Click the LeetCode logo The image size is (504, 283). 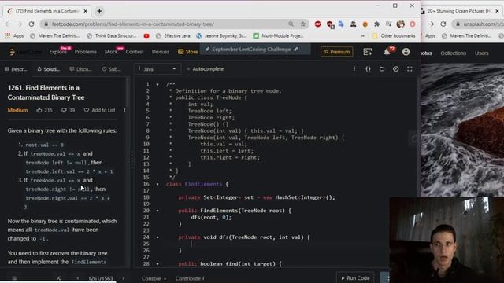(26, 52)
